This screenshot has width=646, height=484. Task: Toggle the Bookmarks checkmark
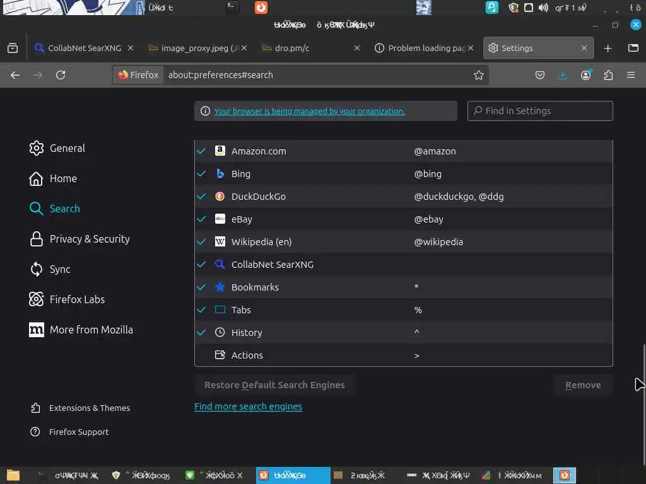pyautogui.click(x=201, y=287)
